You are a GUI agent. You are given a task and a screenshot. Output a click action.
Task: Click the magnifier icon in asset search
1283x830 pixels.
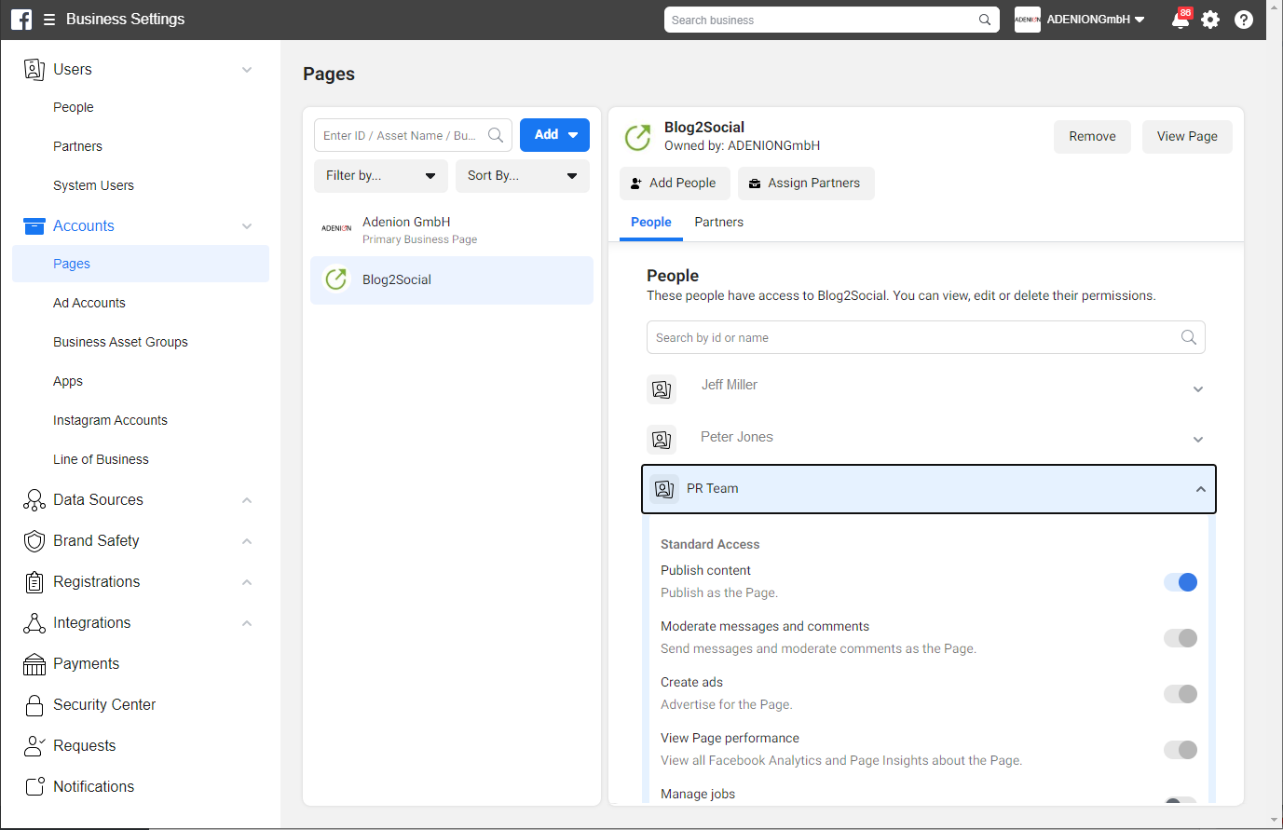[496, 135]
